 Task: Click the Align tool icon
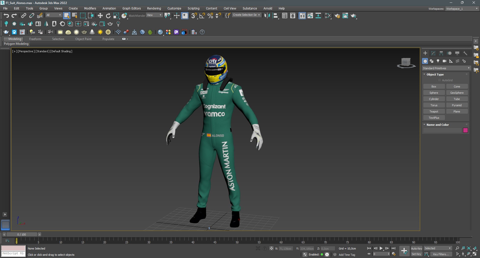275,16
